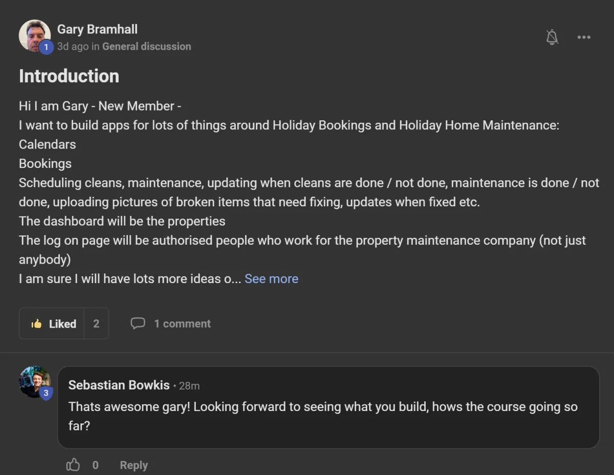View the 2 likes on the post

point(96,323)
